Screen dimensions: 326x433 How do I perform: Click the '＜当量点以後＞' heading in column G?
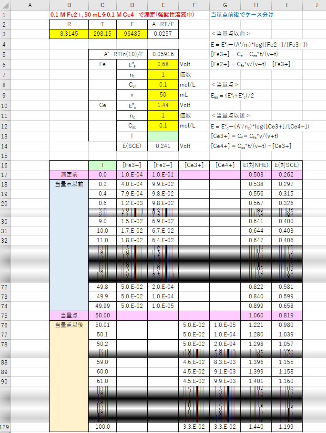point(230,116)
